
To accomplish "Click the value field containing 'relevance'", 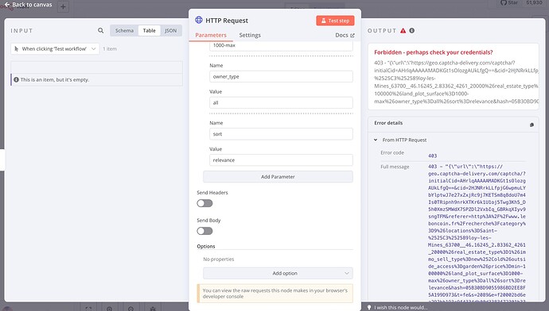I will [281, 160].
